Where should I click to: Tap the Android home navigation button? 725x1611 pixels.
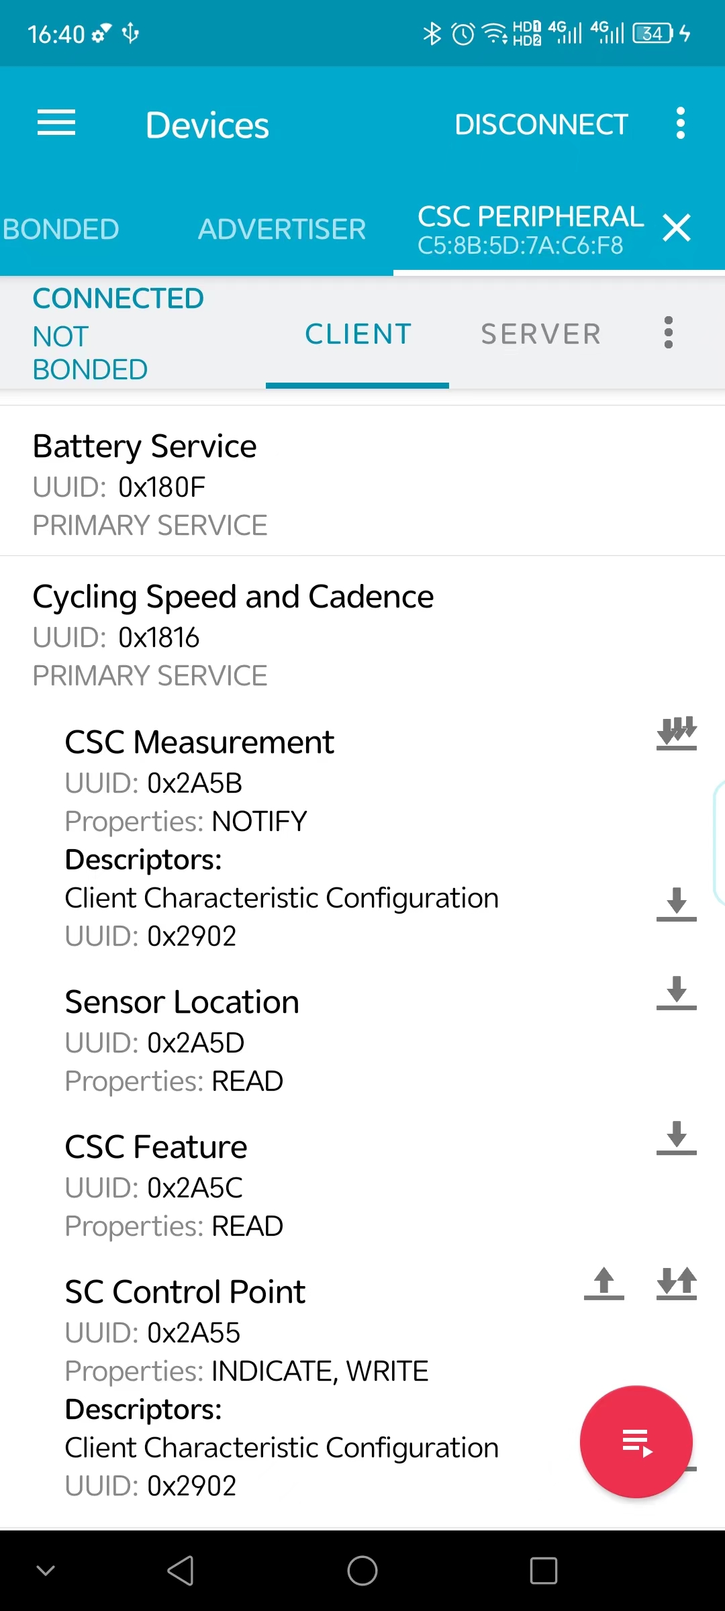click(362, 1571)
